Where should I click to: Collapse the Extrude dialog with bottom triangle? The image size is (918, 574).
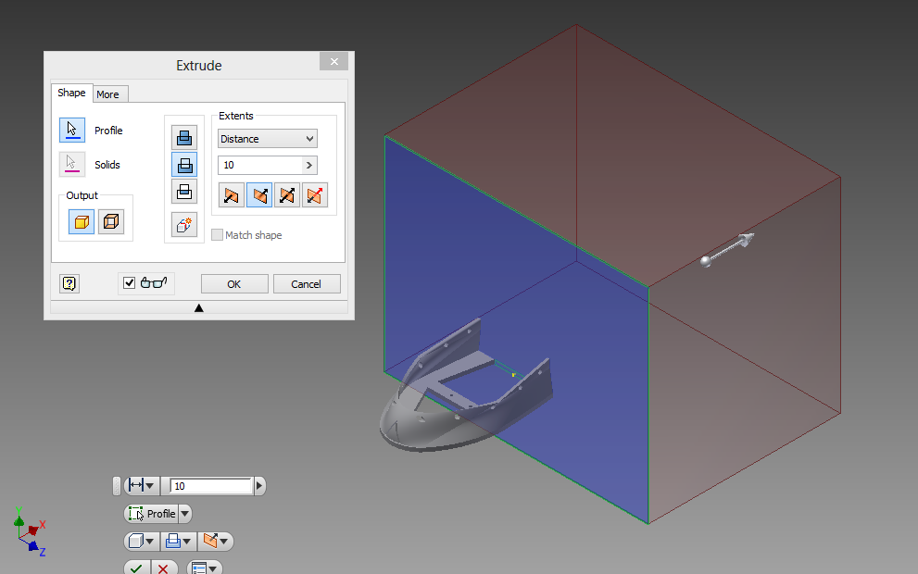click(199, 307)
